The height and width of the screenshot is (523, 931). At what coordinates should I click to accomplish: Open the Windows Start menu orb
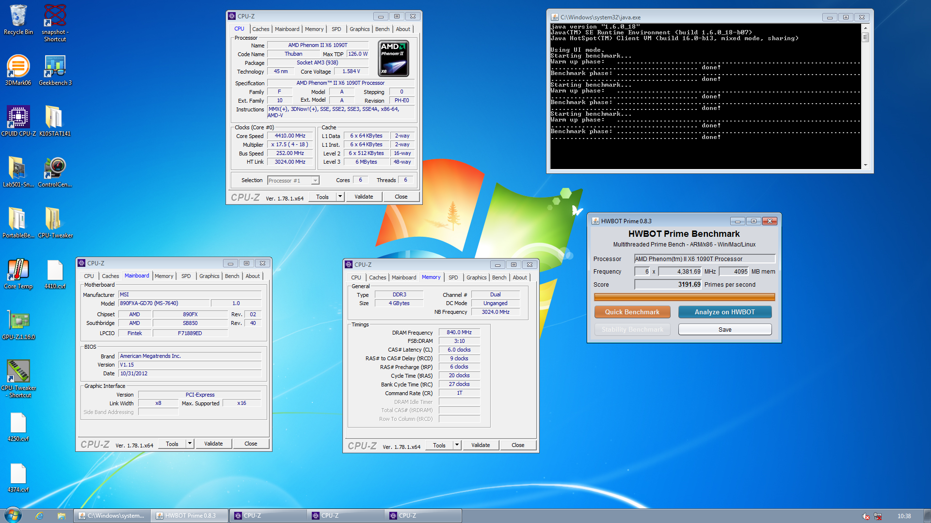[13, 515]
